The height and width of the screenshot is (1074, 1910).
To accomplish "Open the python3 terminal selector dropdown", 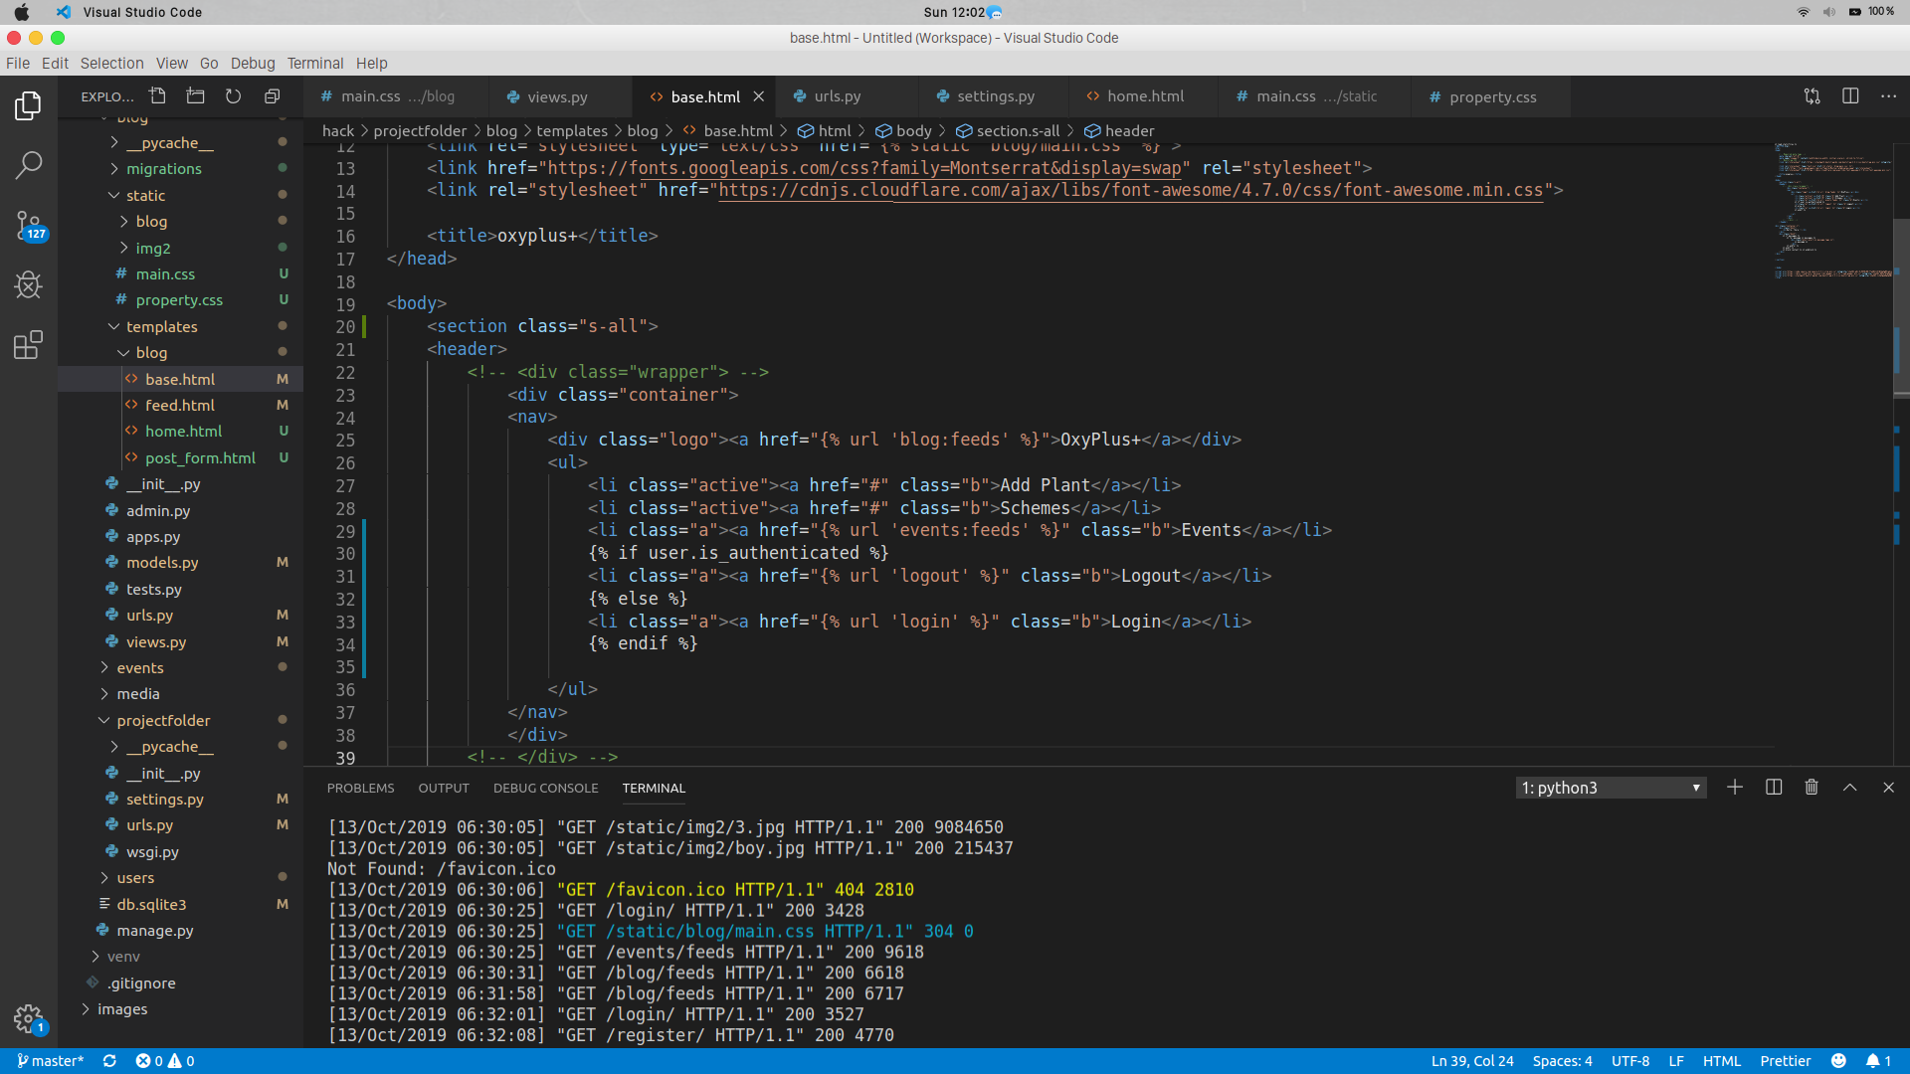I will (1611, 788).
